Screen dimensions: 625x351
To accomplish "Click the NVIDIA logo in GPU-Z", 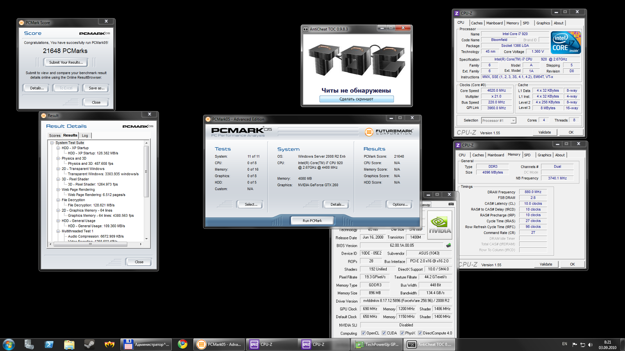I will click(440, 225).
